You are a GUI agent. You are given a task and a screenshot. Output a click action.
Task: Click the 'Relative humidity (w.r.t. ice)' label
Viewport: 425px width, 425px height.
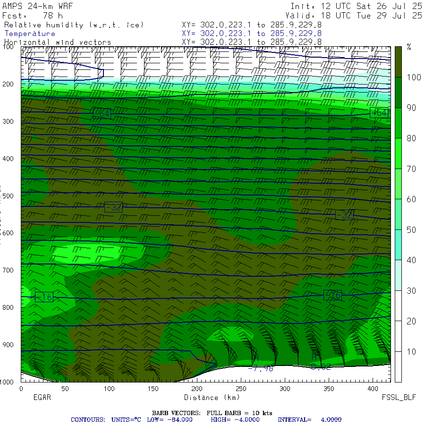[x=74, y=25]
